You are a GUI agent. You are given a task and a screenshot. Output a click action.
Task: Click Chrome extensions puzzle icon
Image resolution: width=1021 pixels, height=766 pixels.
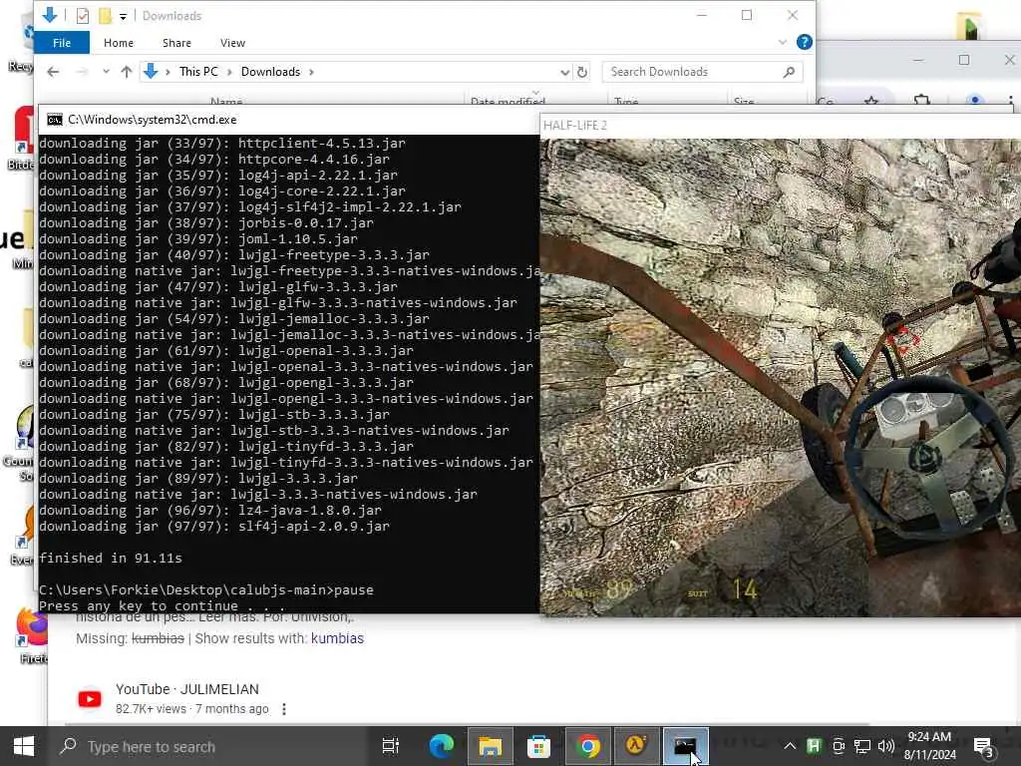[921, 101]
